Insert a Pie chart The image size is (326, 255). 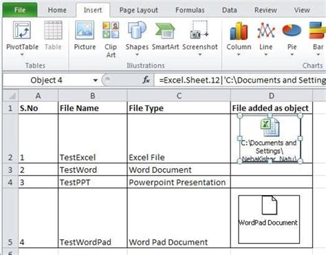pos(292,30)
